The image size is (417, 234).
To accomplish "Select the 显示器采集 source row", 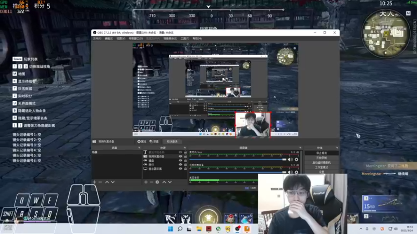I will point(165,168).
